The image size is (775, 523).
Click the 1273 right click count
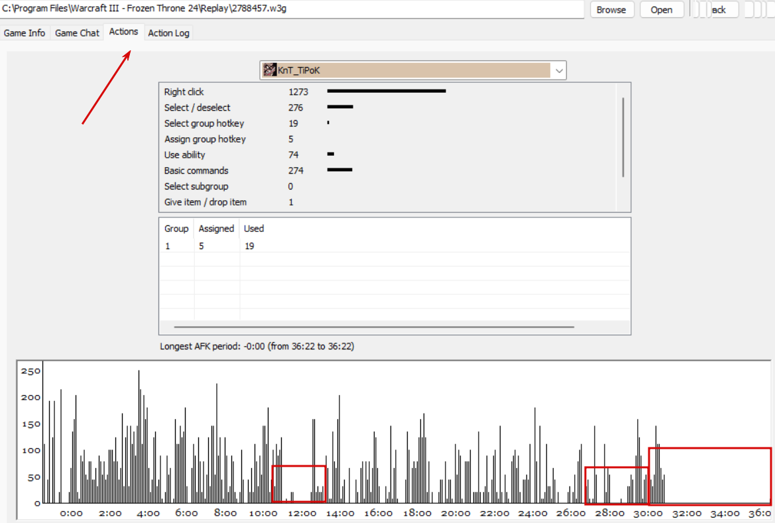click(x=298, y=91)
